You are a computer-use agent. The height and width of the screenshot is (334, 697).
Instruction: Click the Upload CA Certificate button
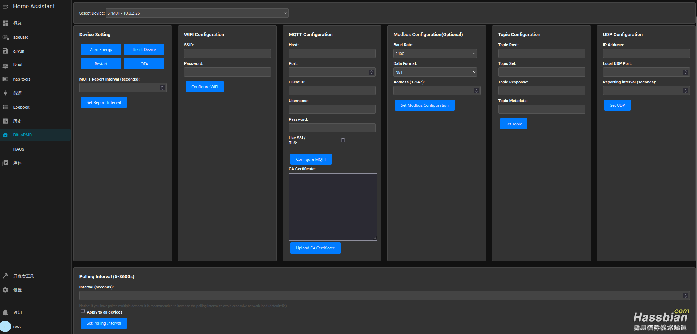(x=315, y=248)
